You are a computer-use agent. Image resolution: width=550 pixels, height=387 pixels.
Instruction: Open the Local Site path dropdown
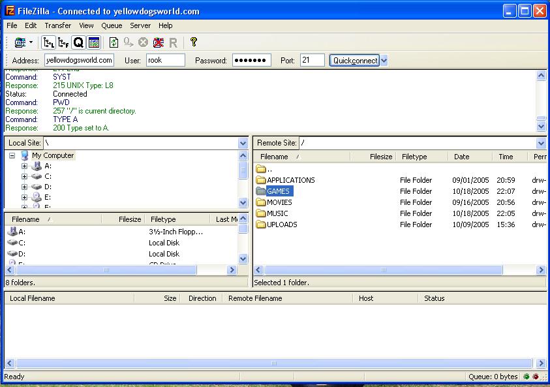coord(243,143)
